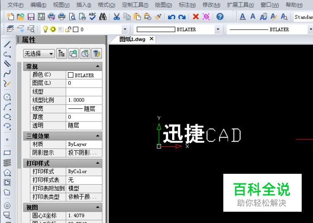Open the 无选择 selection dropdown
Screen dimensions: 313x223
click(39, 54)
